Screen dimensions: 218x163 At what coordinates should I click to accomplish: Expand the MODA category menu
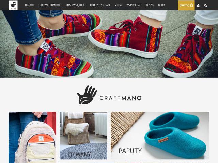118,5
